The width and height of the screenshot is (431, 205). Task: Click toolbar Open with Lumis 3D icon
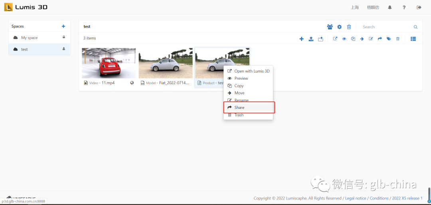click(335, 39)
